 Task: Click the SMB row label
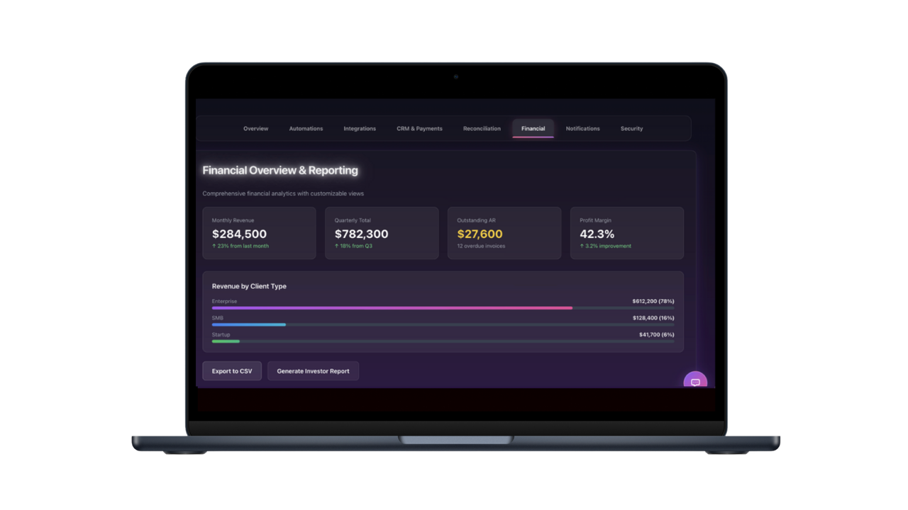click(218, 318)
